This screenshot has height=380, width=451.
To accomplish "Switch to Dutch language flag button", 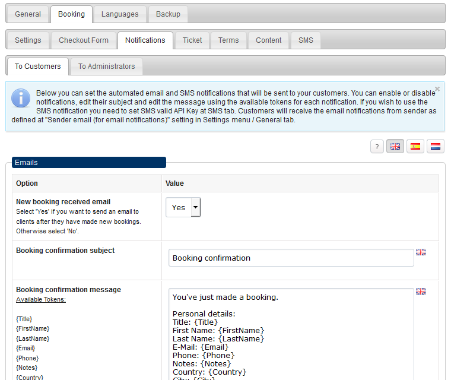I will click(436, 147).
